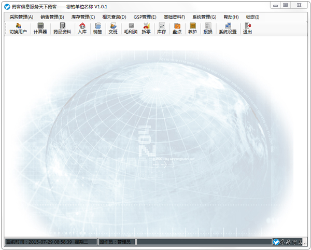Screen dimensions: 311x250
Task: Click the 锁定(I) lock menu item
Action: tap(252, 17)
